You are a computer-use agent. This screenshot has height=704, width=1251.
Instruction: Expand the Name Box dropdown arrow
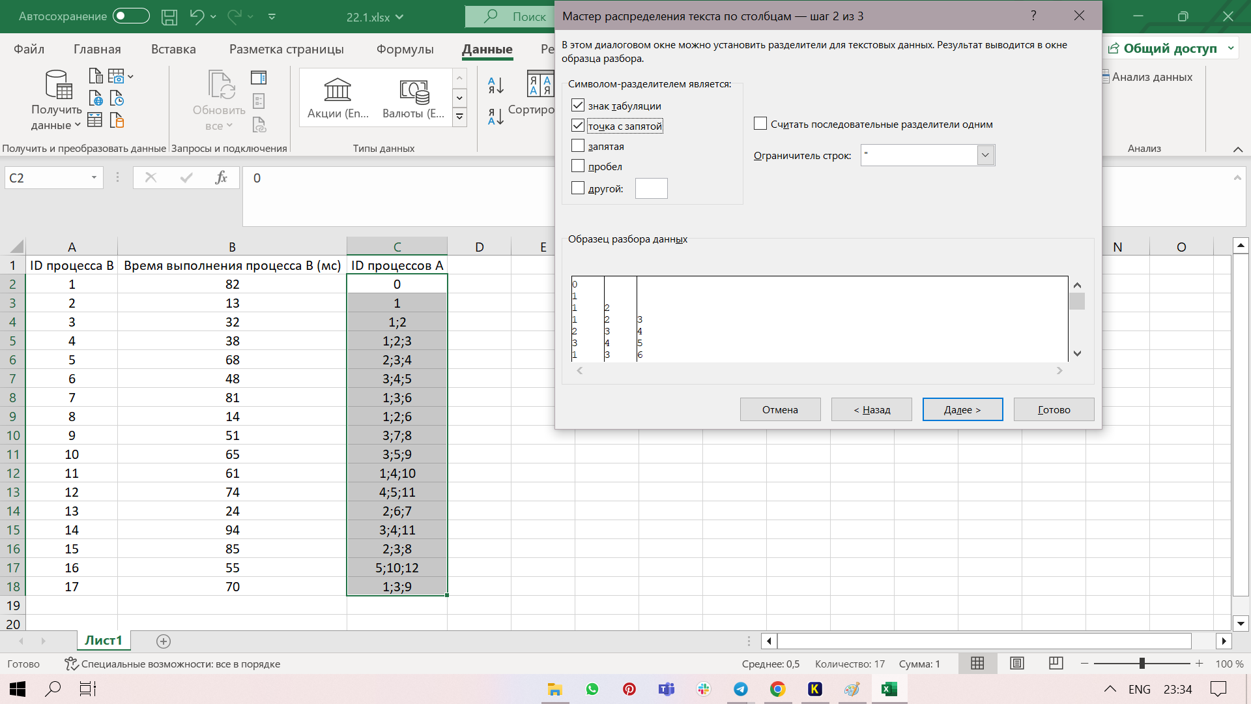point(94,178)
